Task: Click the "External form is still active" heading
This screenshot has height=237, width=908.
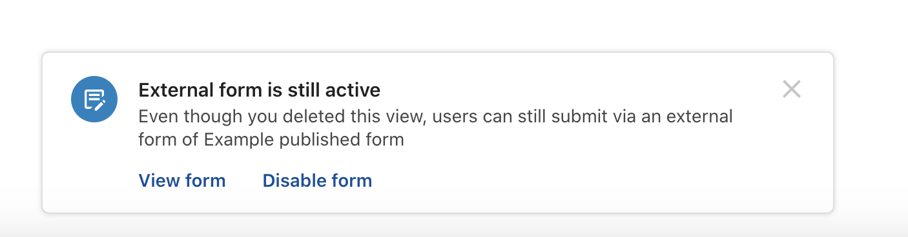Action: (x=260, y=90)
